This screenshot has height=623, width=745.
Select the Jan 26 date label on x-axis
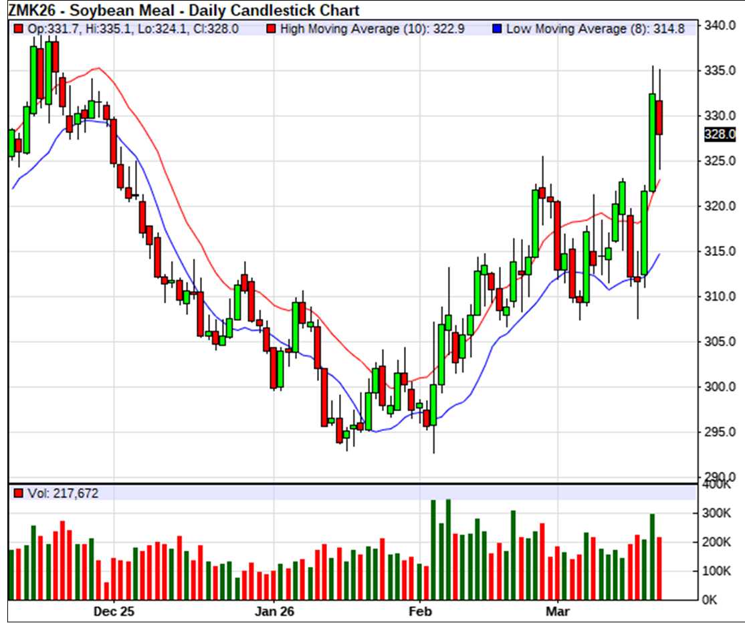275,611
